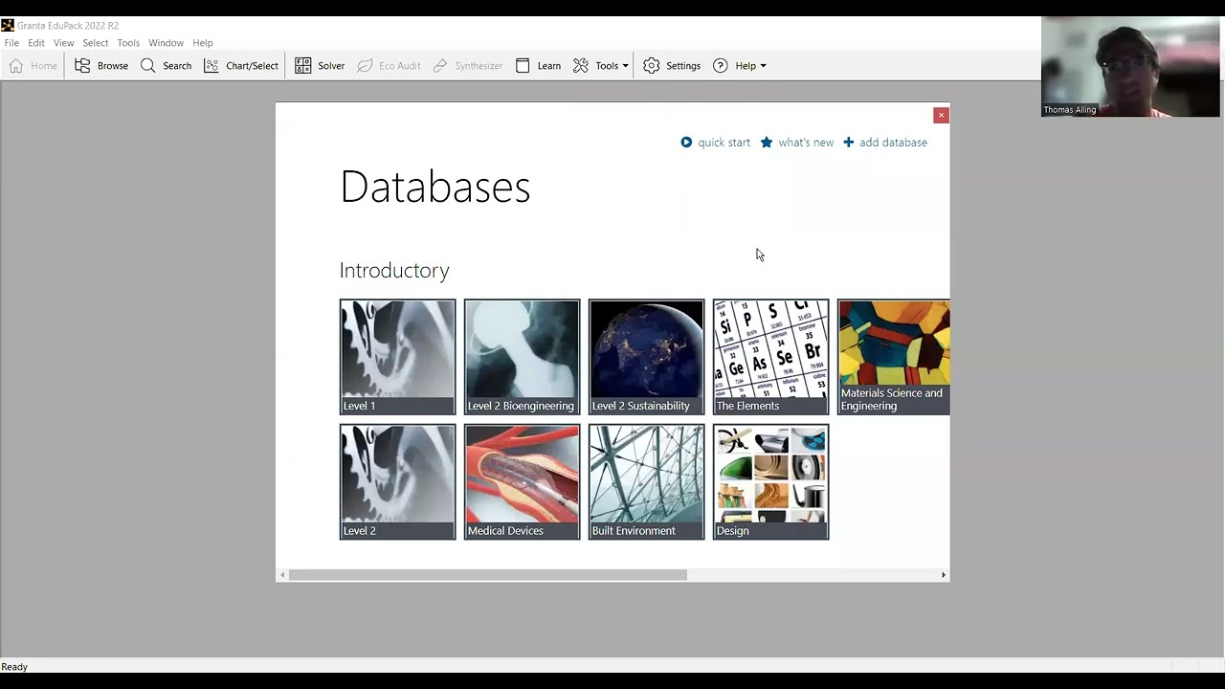Click the Eco Audit toolbar button
The image size is (1225, 689).
point(389,66)
